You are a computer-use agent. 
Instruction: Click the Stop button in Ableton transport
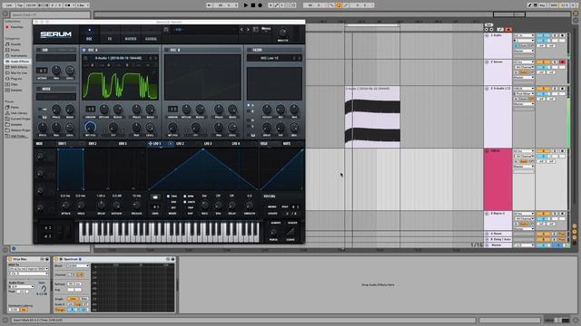[253, 5]
